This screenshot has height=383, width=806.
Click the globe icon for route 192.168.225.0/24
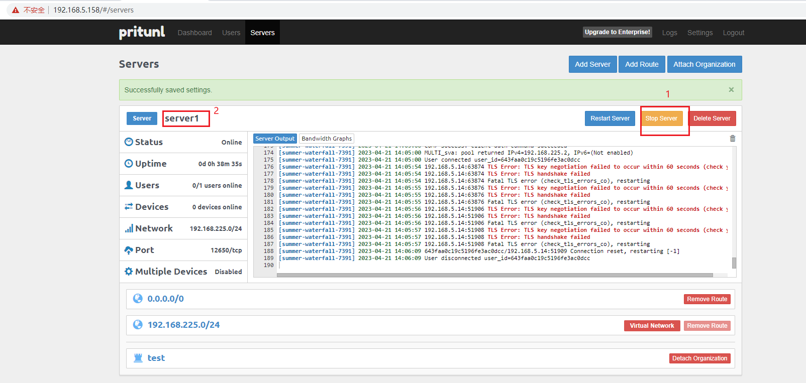click(138, 325)
